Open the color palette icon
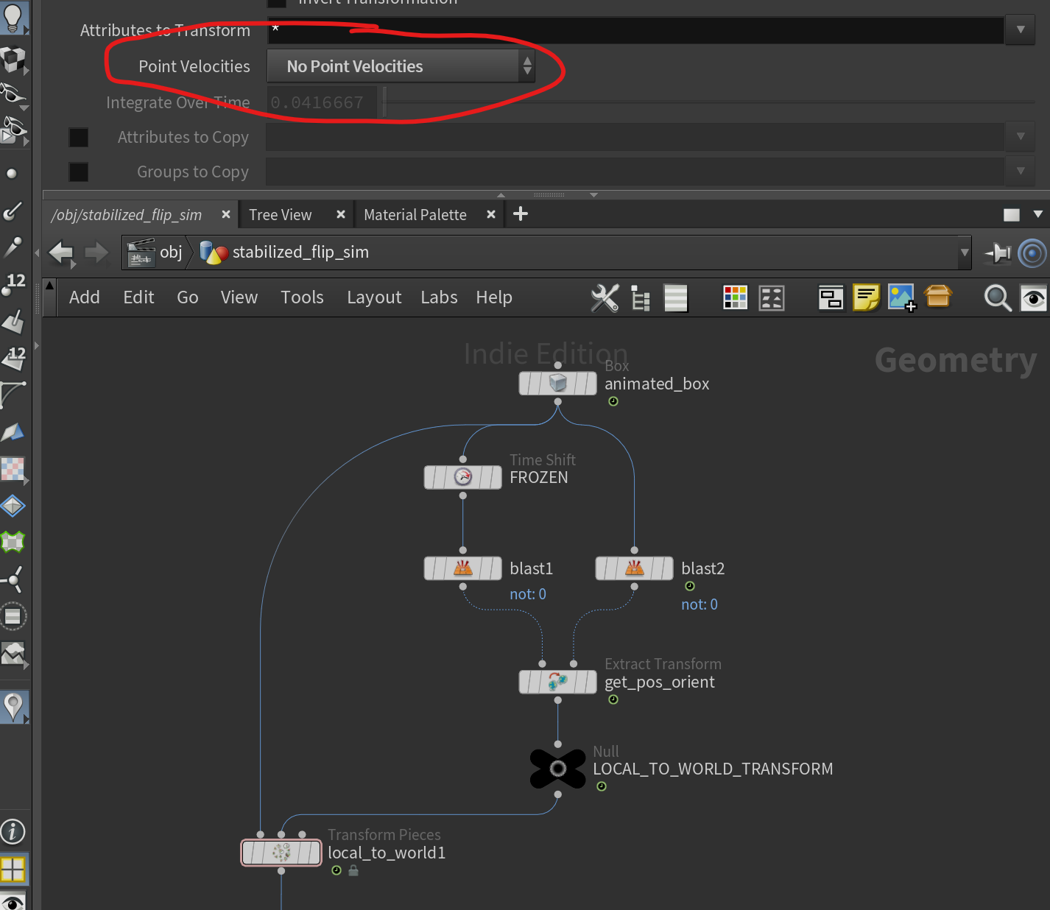This screenshot has width=1050, height=910. [x=735, y=297]
